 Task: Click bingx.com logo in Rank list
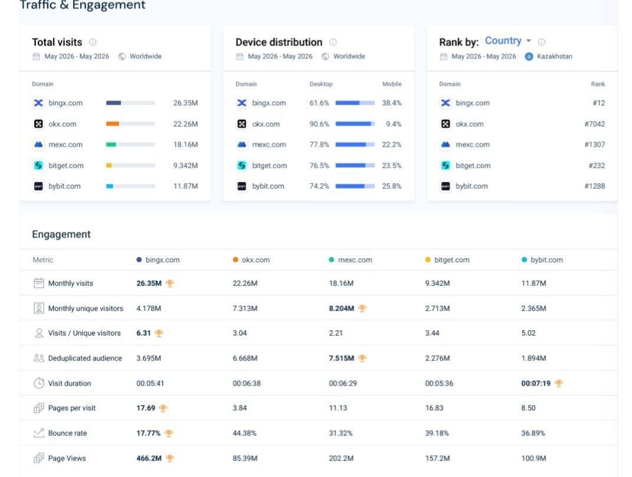coord(445,103)
